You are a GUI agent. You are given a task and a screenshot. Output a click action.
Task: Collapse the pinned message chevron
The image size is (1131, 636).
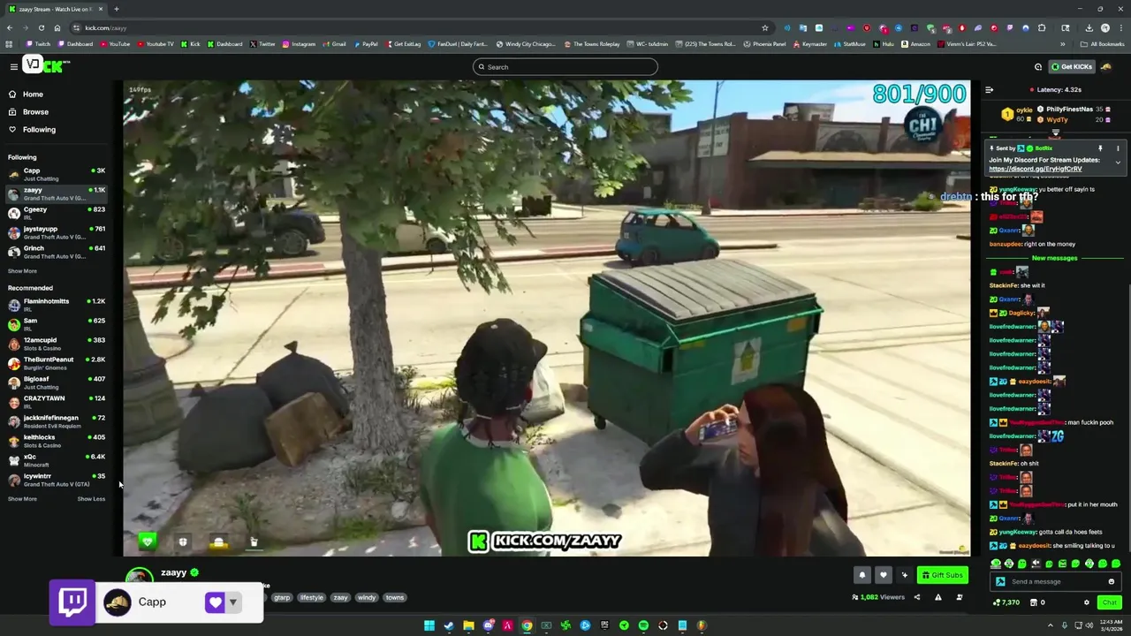pyautogui.click(x=1117, y=163)
